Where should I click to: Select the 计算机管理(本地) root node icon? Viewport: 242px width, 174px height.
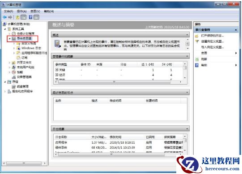point(5,24)
